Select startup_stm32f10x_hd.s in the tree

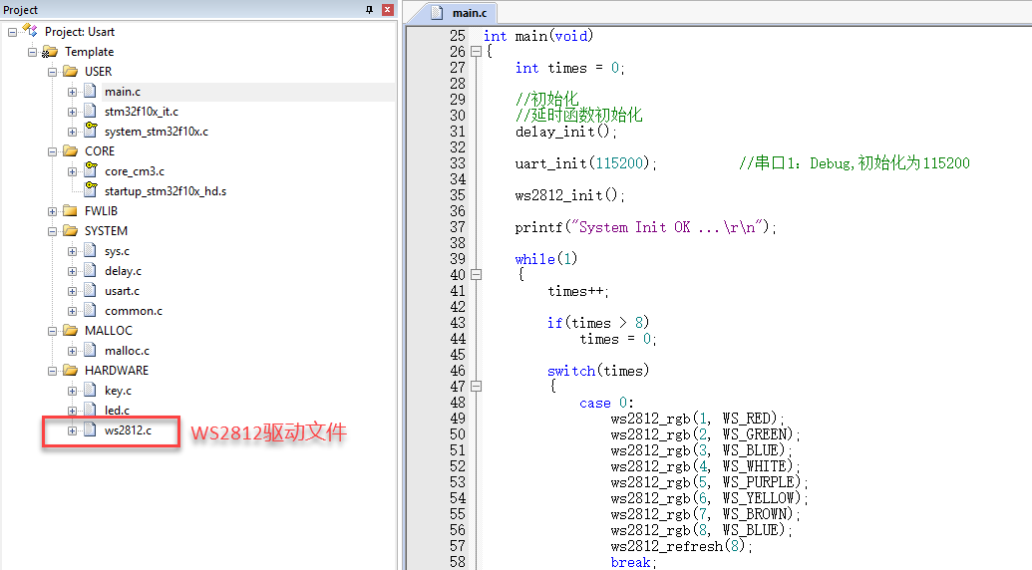[x=166, y=191]
